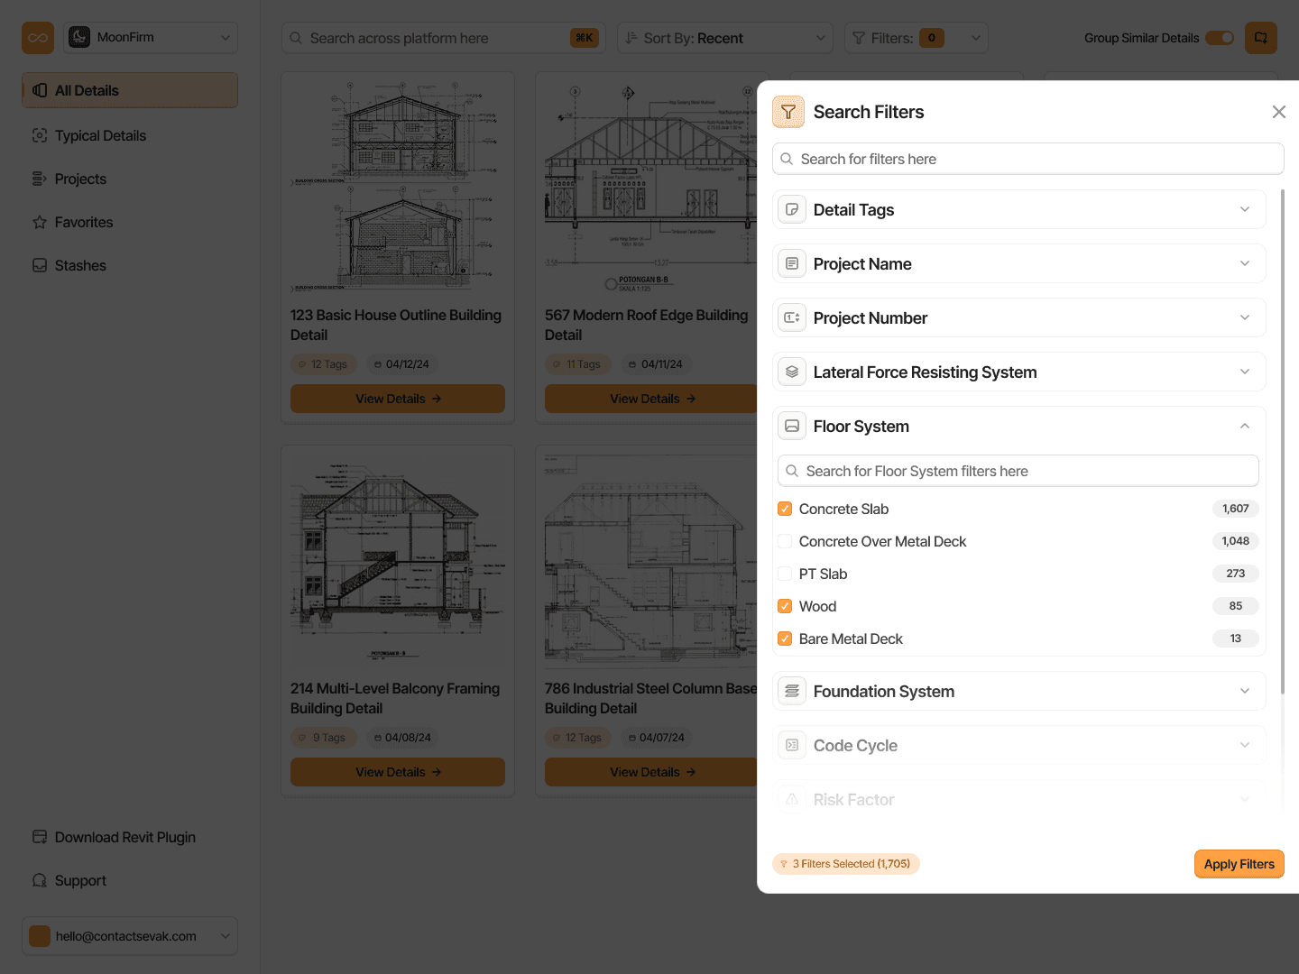Open the 214 Multi-Level Balcony Framing thumbnail
The height and width of the screenshot is (974, 1299).
[398, 559]
